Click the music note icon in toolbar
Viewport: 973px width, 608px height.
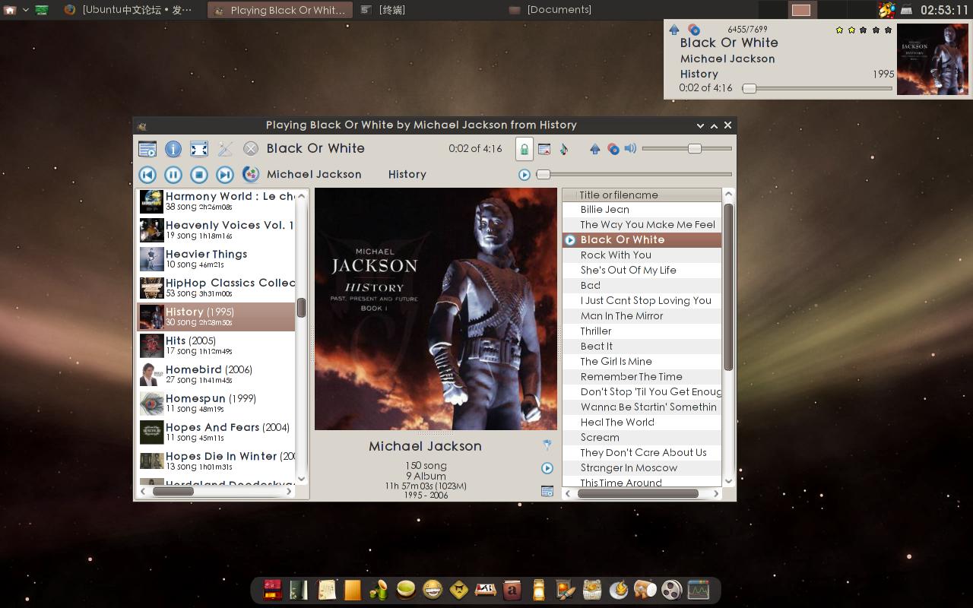[x=564, y=149]
